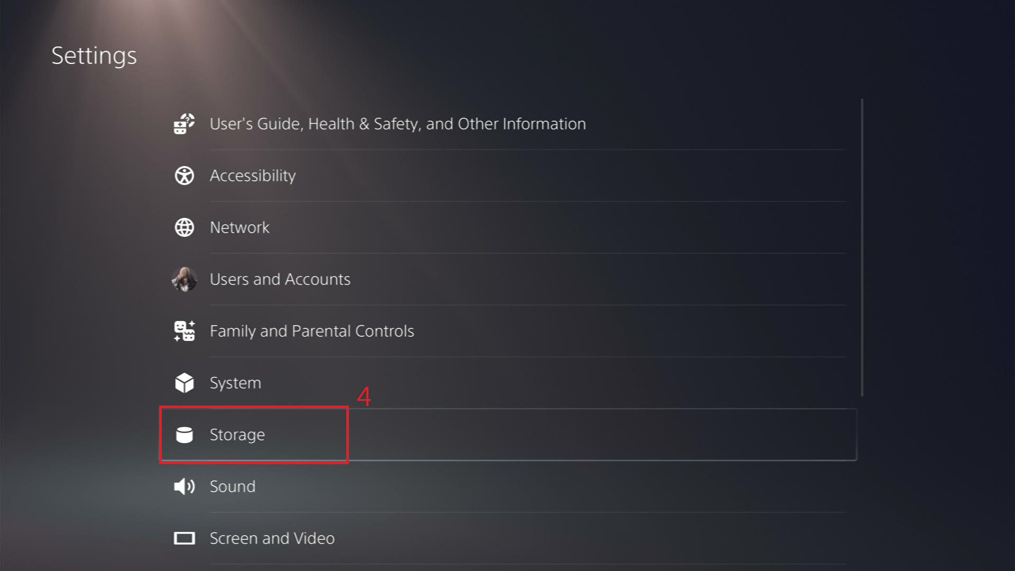Navigate to Sound settings option

232,486
